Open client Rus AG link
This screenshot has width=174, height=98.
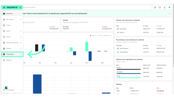tap(122, 32)
